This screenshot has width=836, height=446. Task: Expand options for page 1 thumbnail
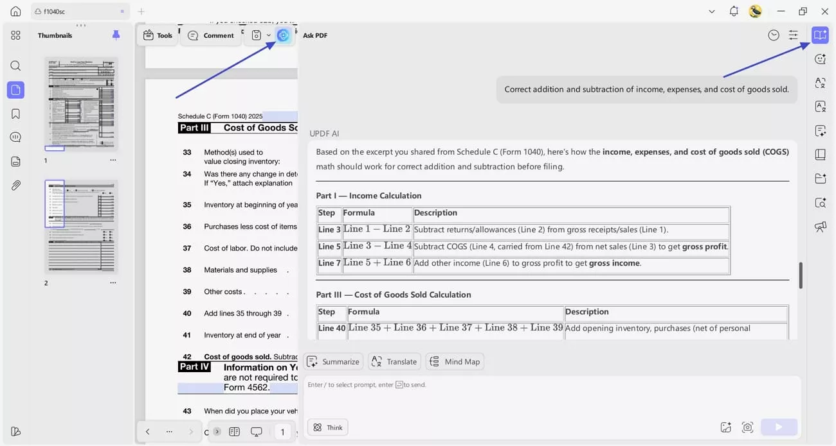[113, 160]
